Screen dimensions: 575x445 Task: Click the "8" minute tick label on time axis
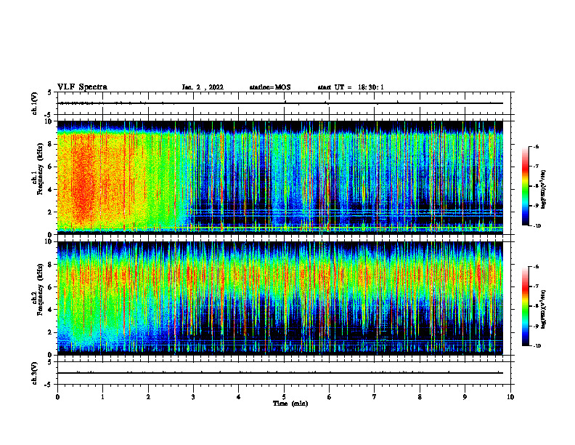click(420, 397)
